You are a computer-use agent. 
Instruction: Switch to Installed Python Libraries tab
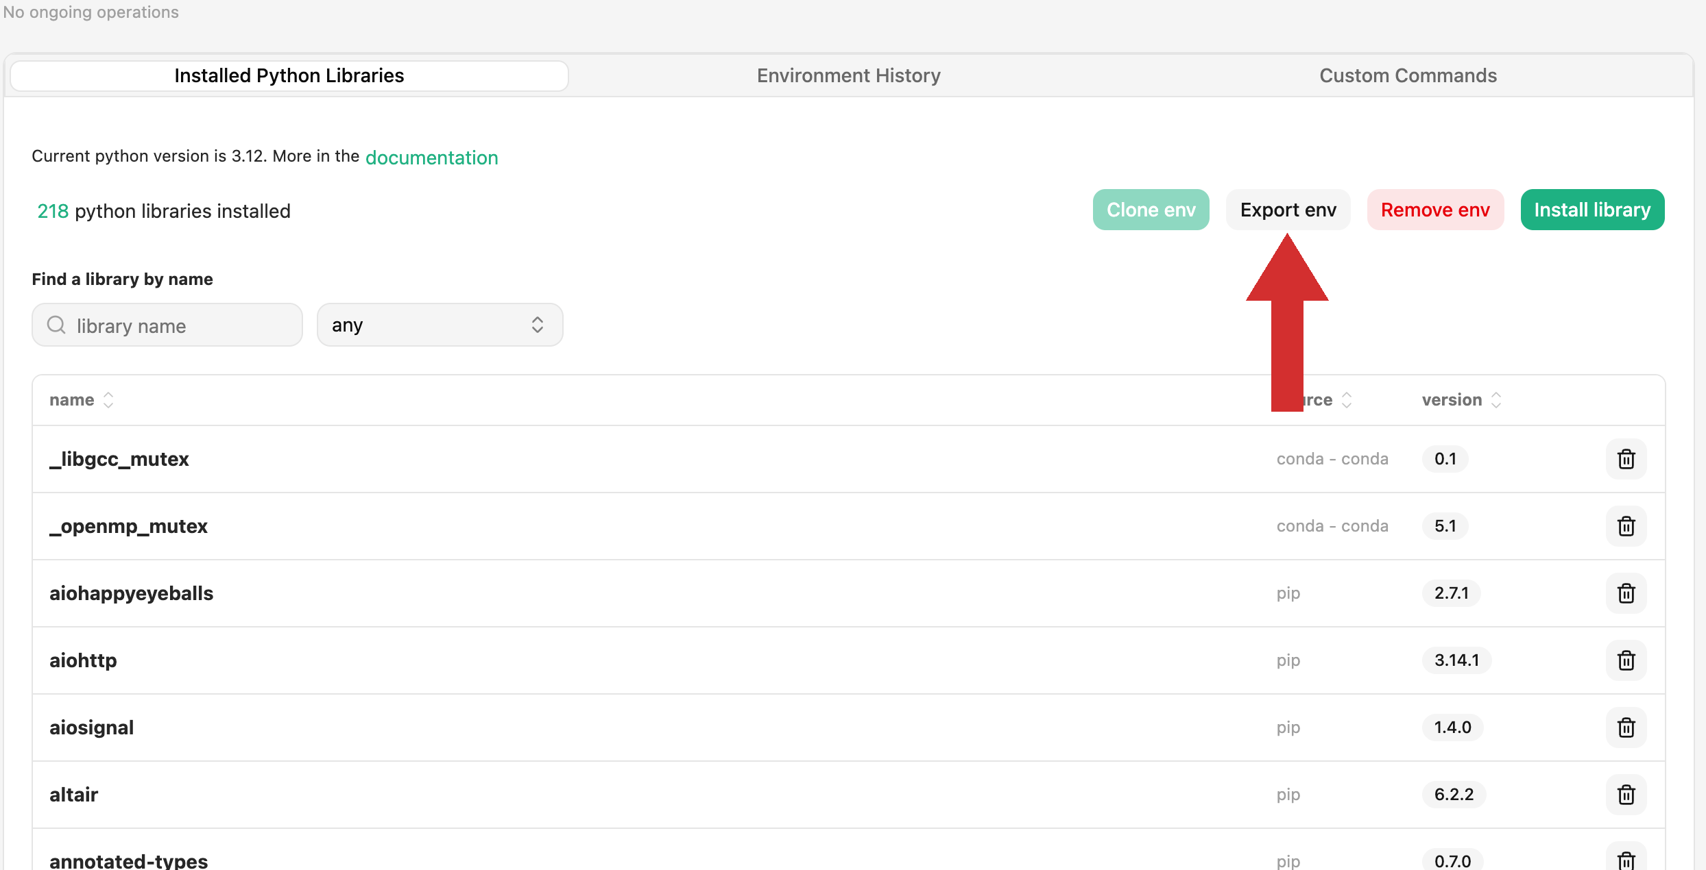click(289, 75)
